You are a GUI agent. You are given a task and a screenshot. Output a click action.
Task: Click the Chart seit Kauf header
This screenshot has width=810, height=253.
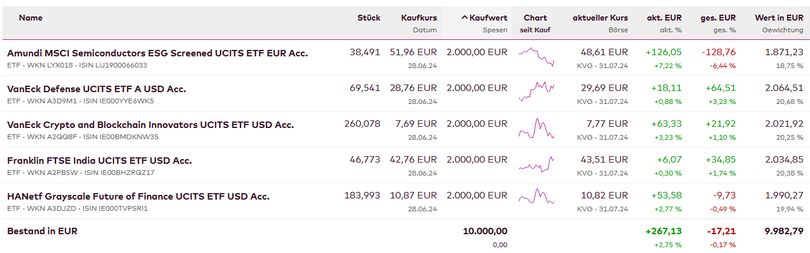coord(535,18)
